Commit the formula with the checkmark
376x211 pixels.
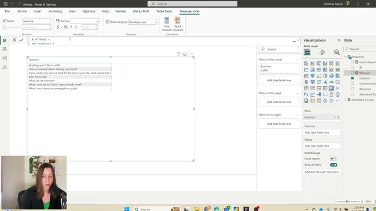21,40
